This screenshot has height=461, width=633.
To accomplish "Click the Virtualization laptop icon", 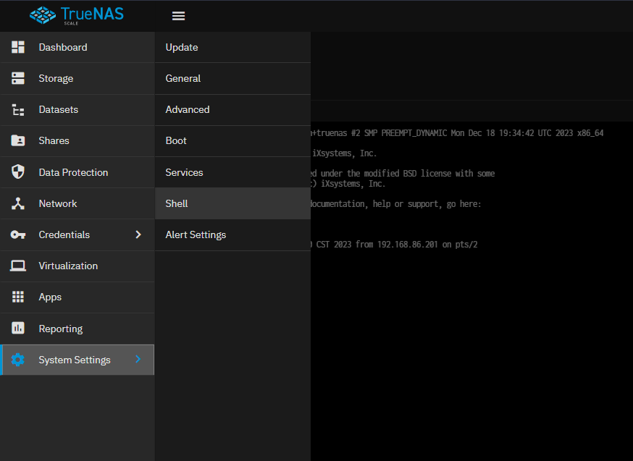I will click(18, 266).
